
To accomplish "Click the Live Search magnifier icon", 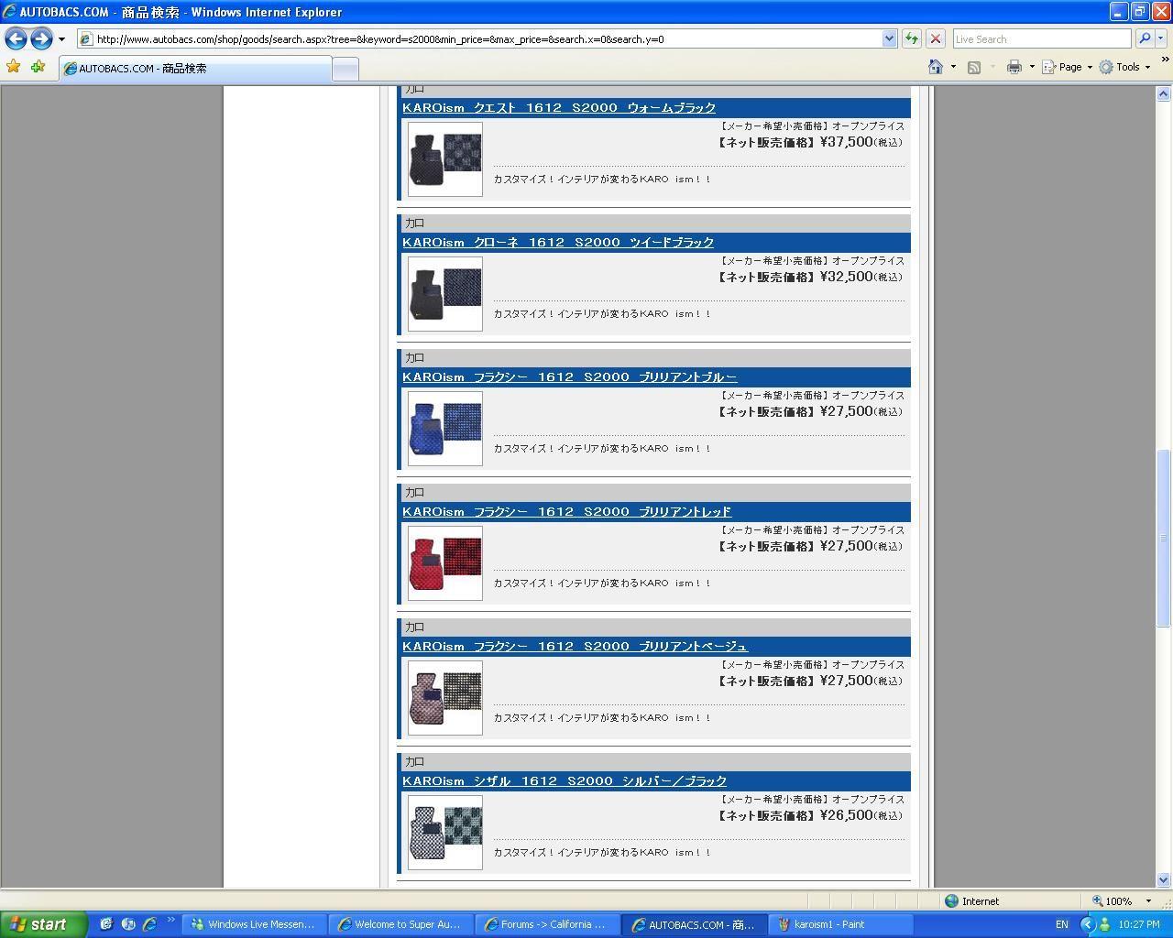I will click(x=1144, y=38).
